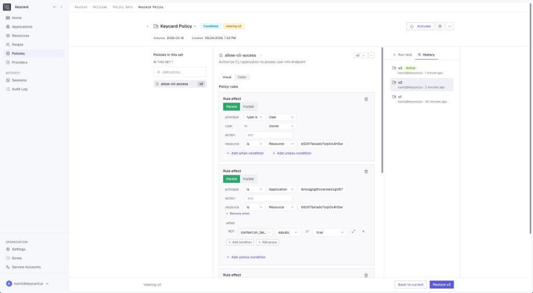Click the Activate button
The image size is (533, 293).
[421, 26]
